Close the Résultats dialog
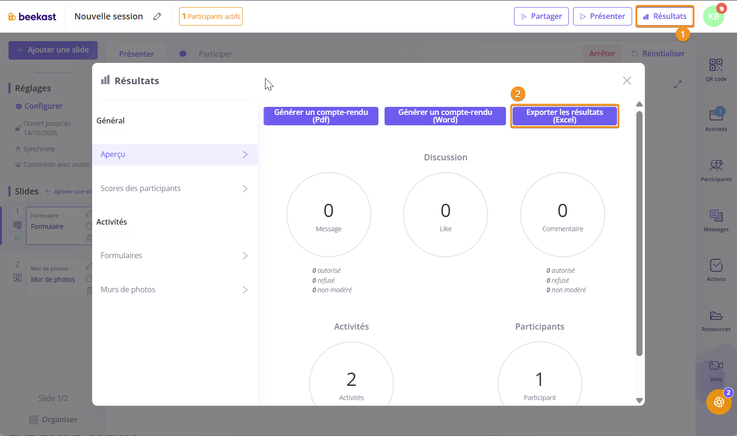 tap(627, 81)
